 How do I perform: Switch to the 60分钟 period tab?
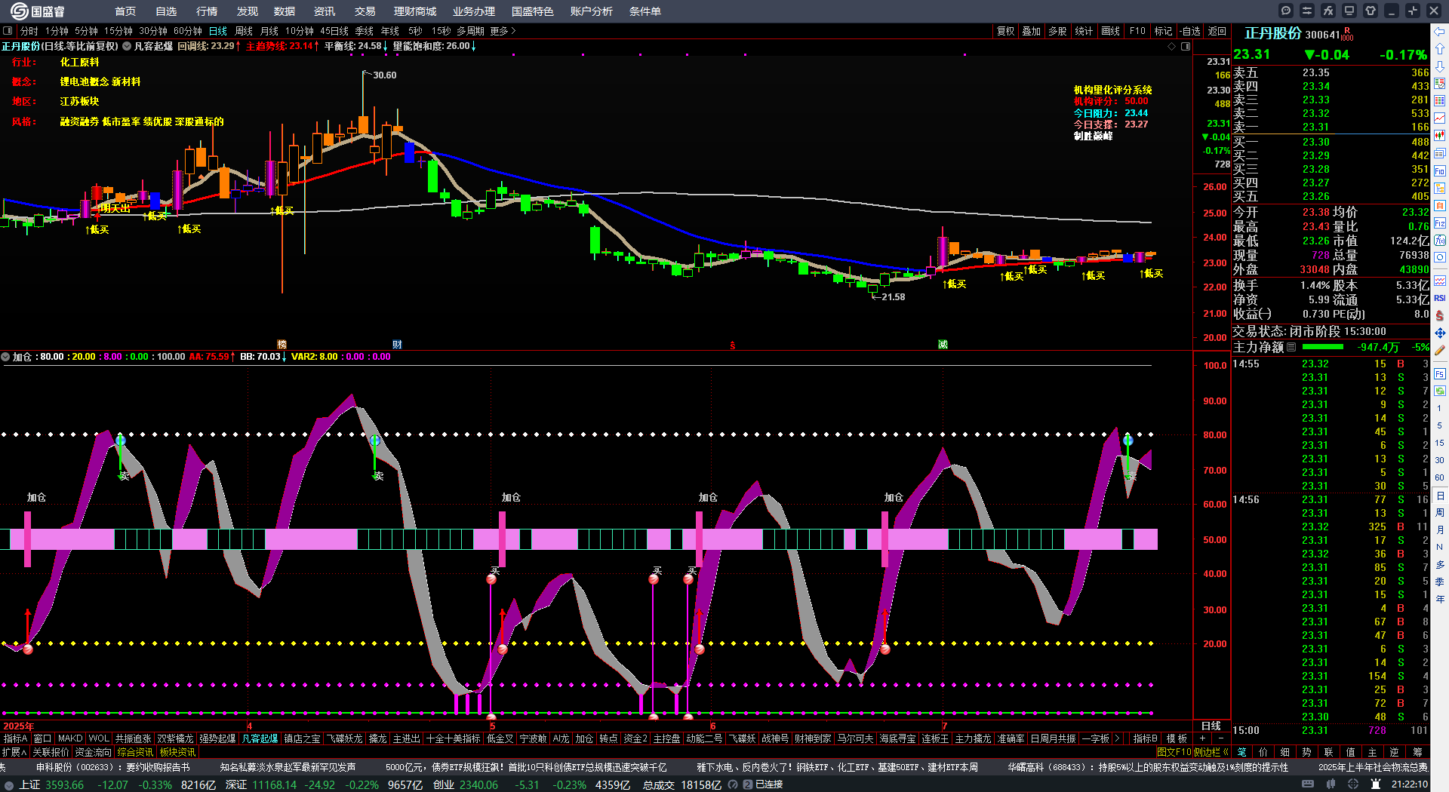point(188,31)
